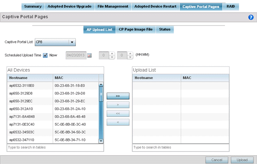Click the double left arrow remove-all button
Viewport: 257px width, 164px height.
118,114
